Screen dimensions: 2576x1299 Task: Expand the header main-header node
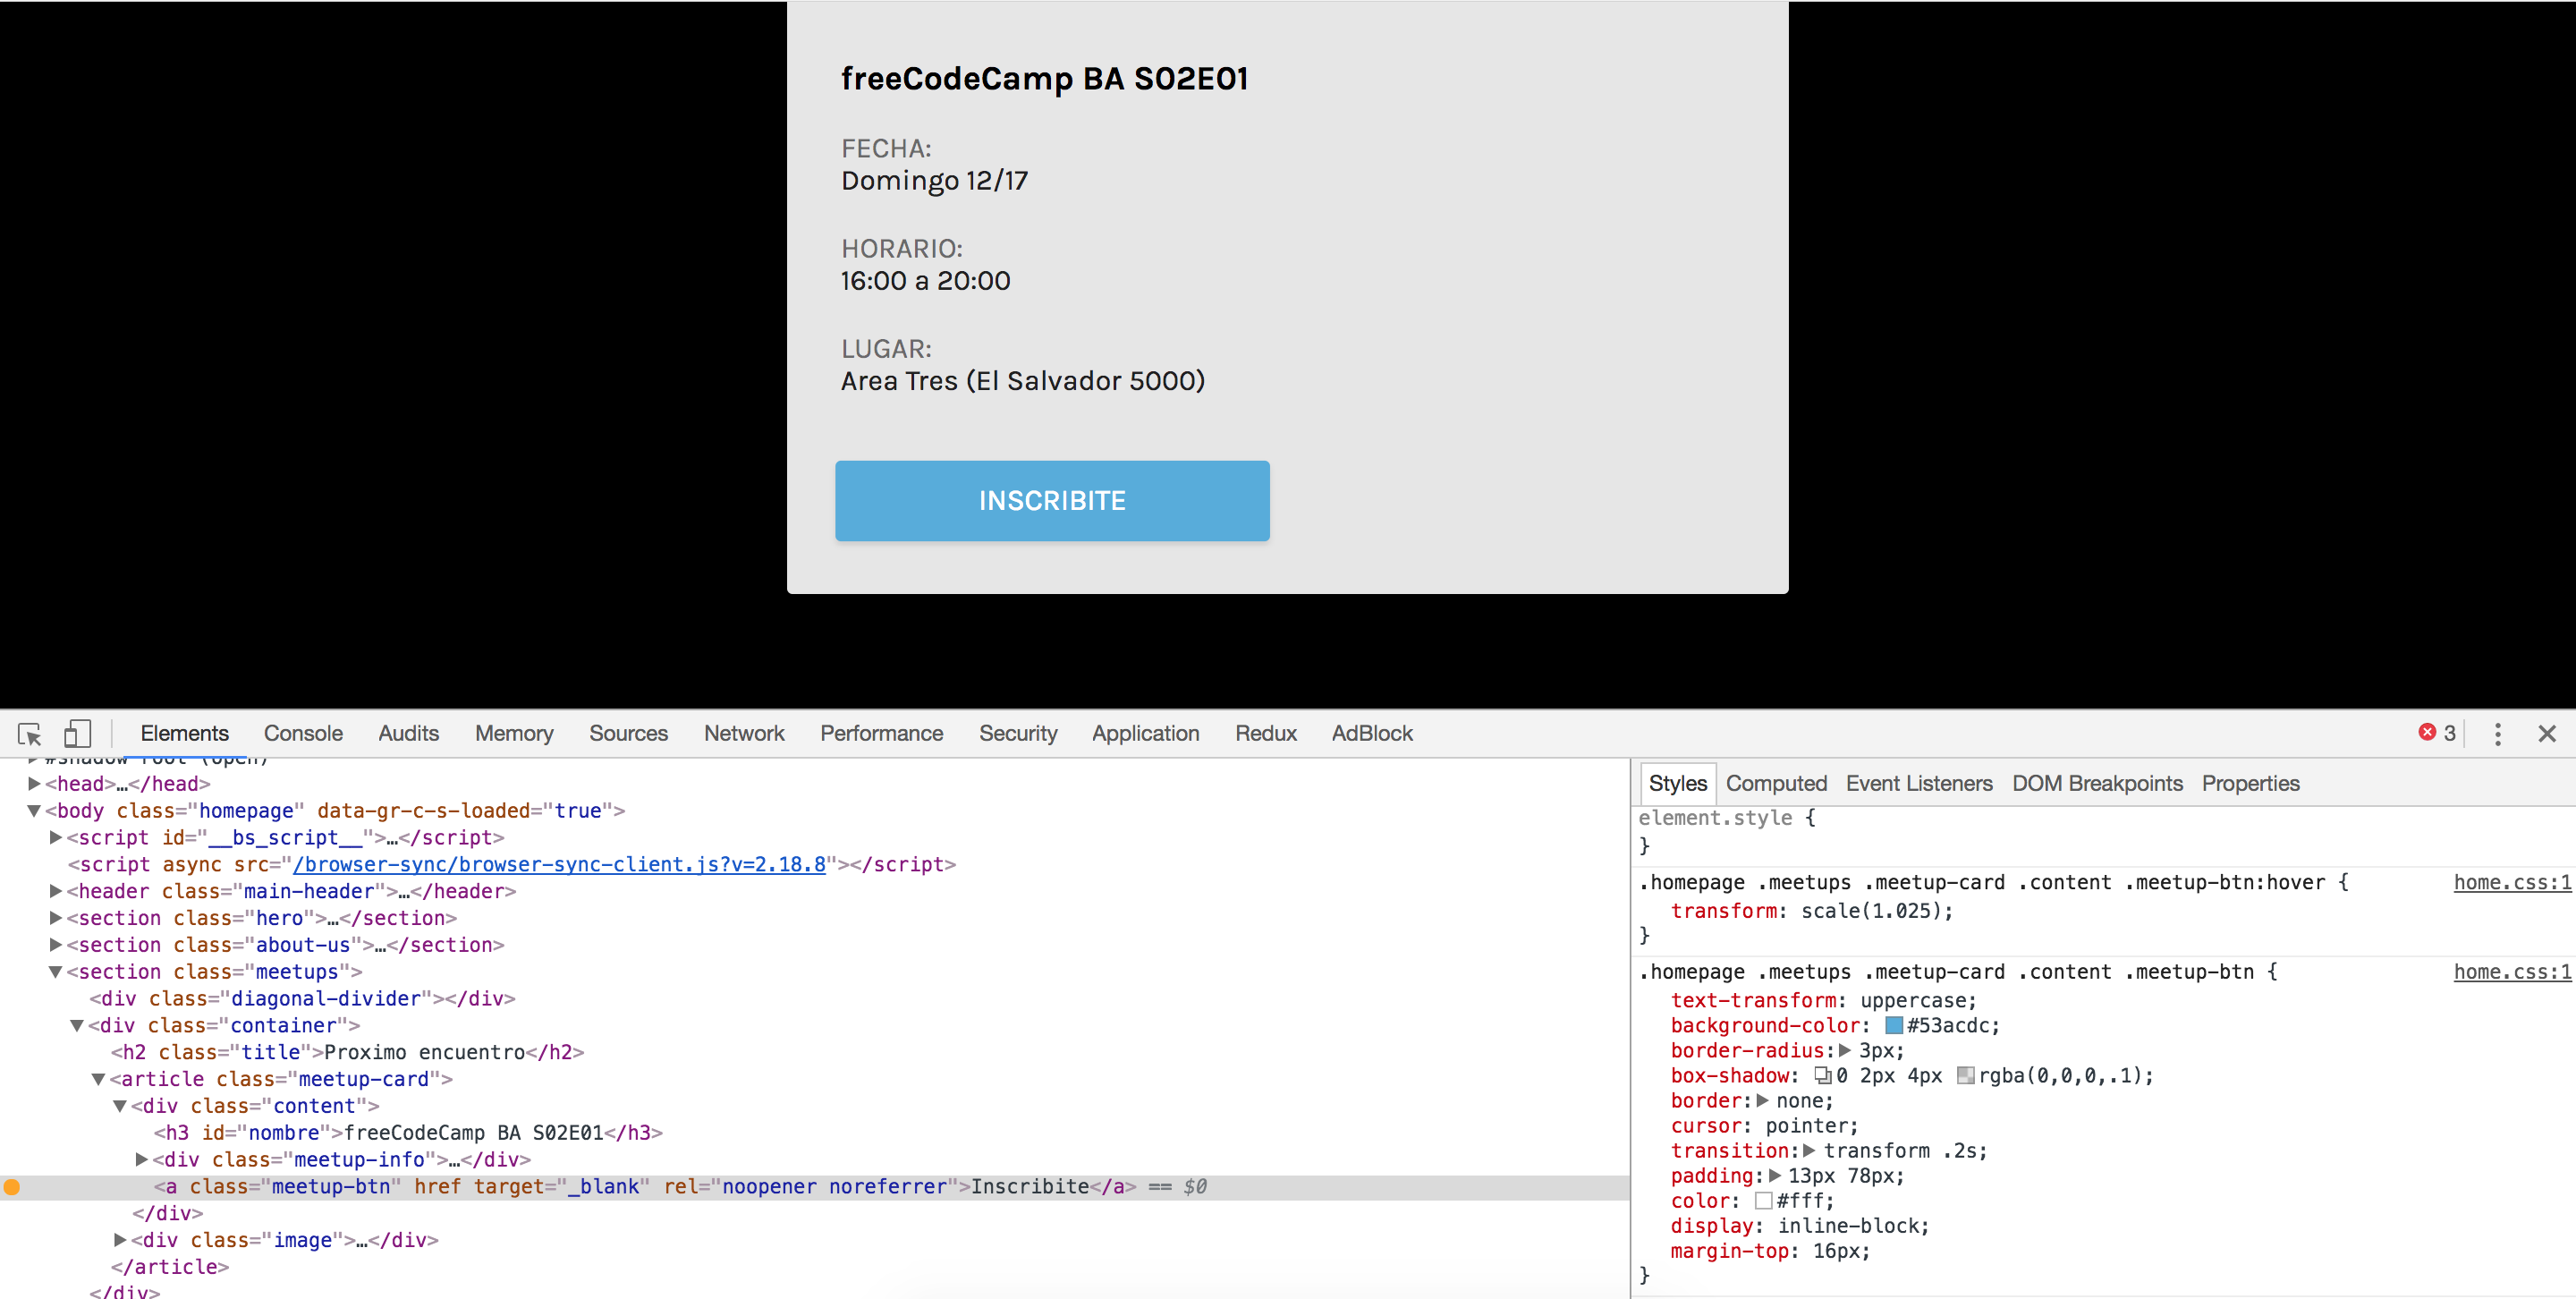pos(56,891)
